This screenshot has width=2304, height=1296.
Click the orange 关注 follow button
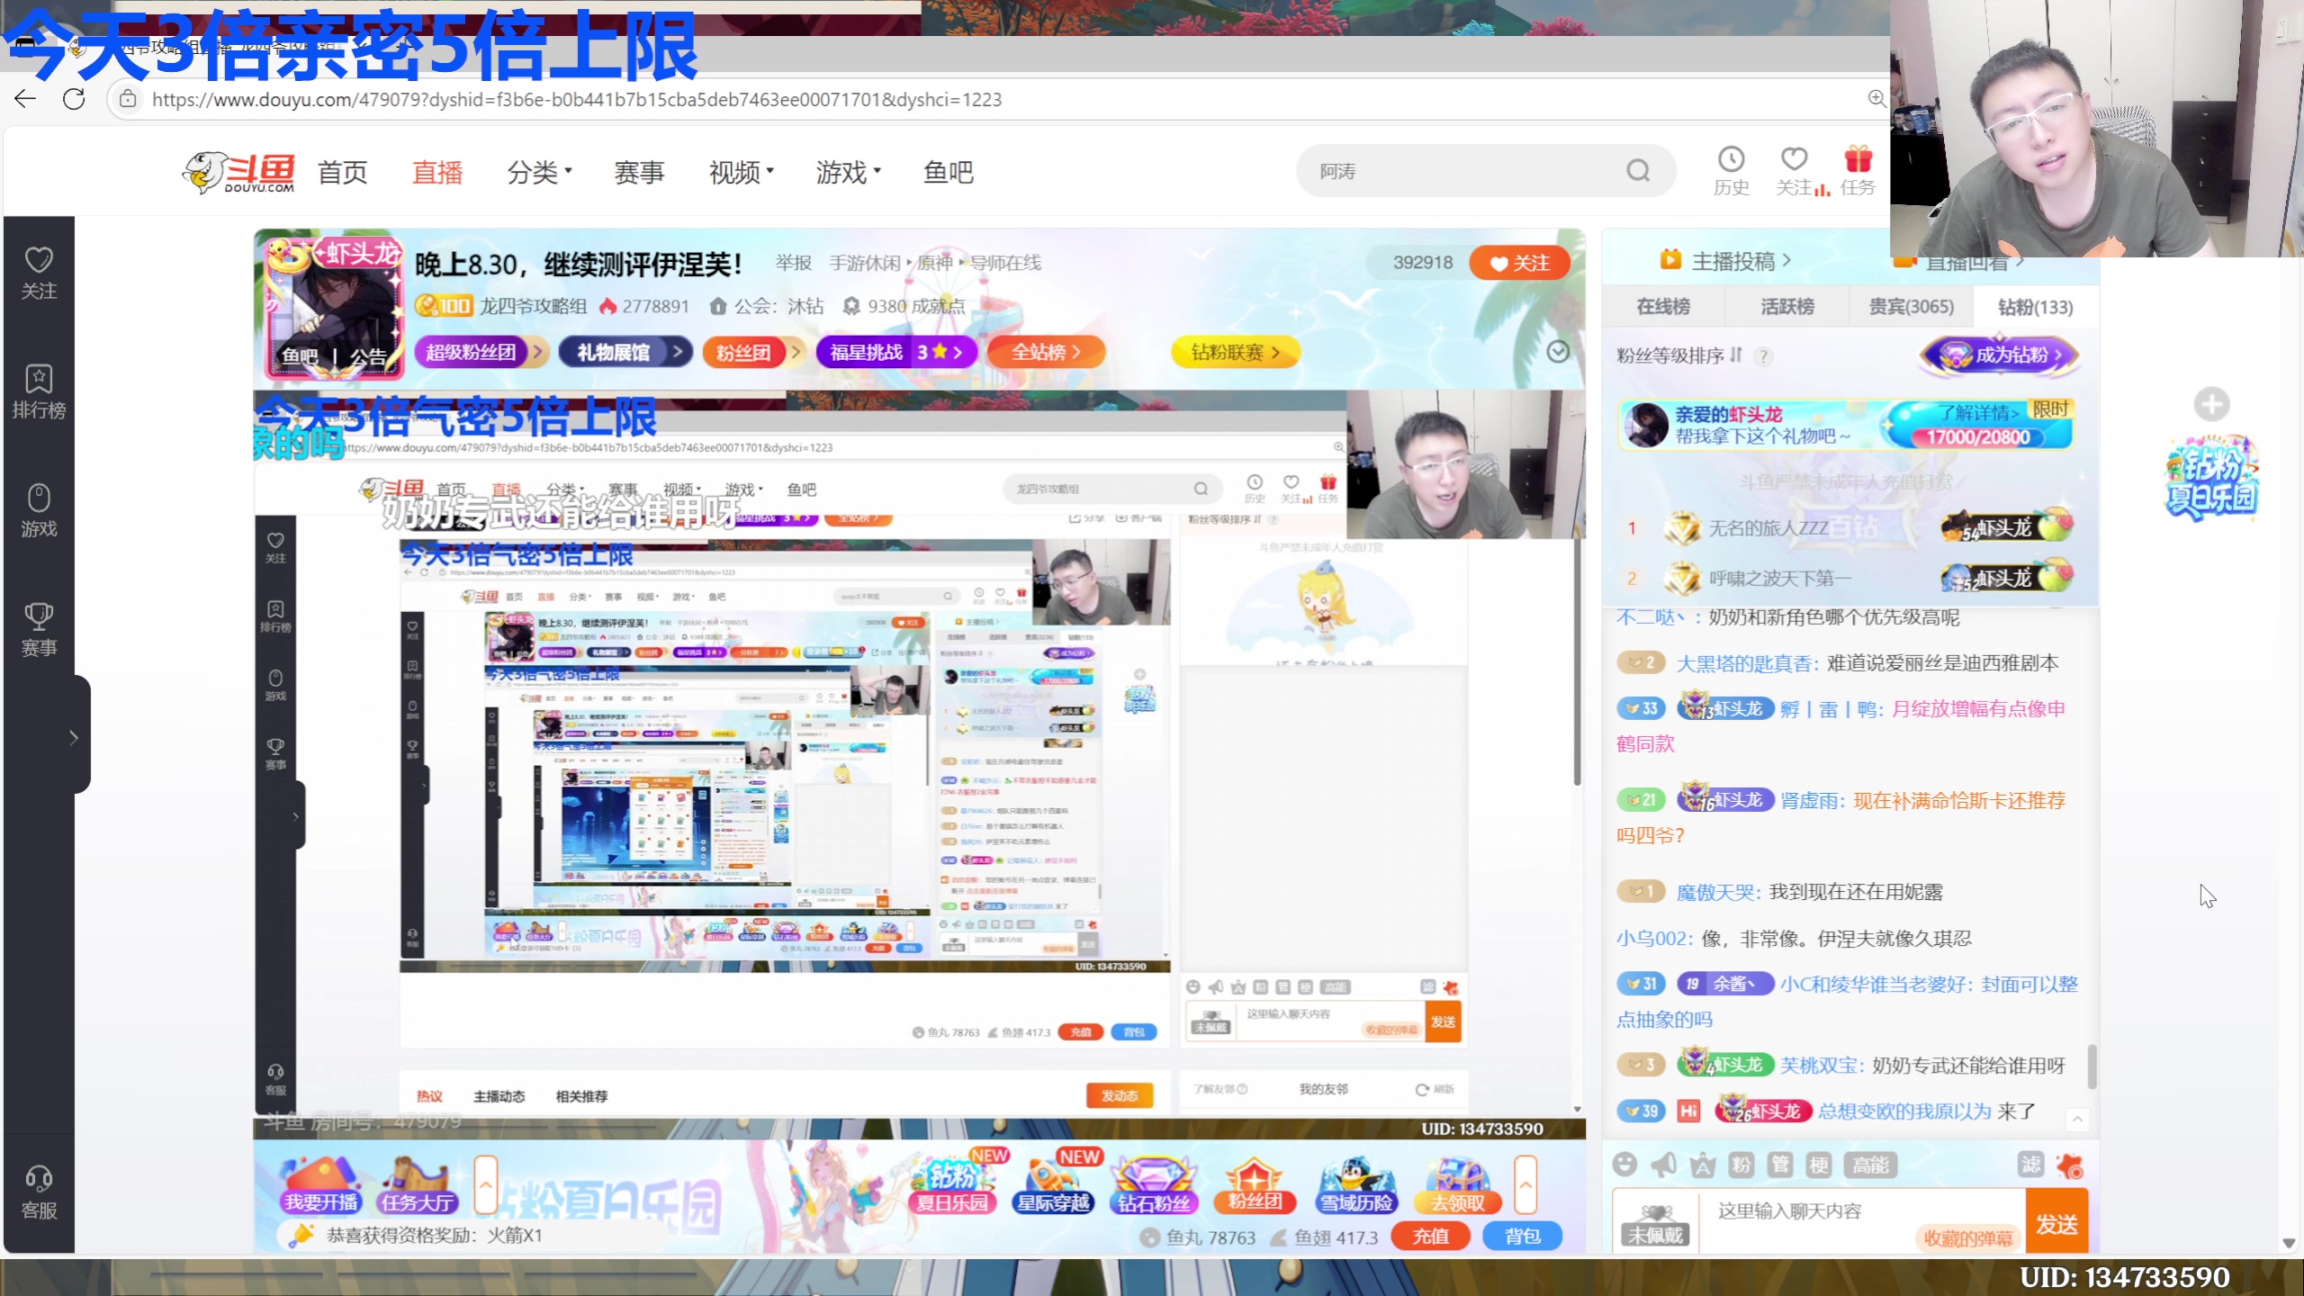point(1519,263)
